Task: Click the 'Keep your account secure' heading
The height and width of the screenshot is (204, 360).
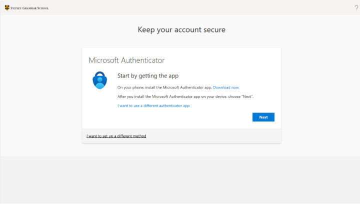Action: [x=181, y=29]
